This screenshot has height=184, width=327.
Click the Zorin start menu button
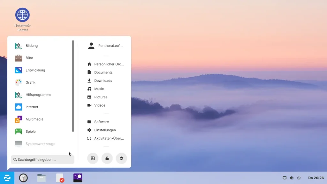7,178
